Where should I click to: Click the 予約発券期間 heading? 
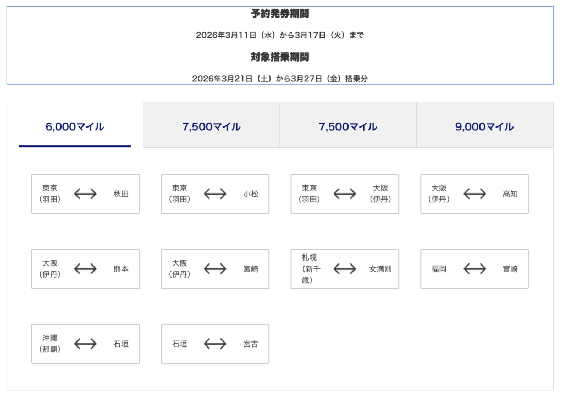point(280,14)
